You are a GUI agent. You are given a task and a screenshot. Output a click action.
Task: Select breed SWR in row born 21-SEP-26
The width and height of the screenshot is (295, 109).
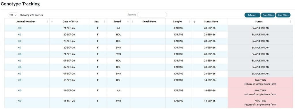[118, 54]
